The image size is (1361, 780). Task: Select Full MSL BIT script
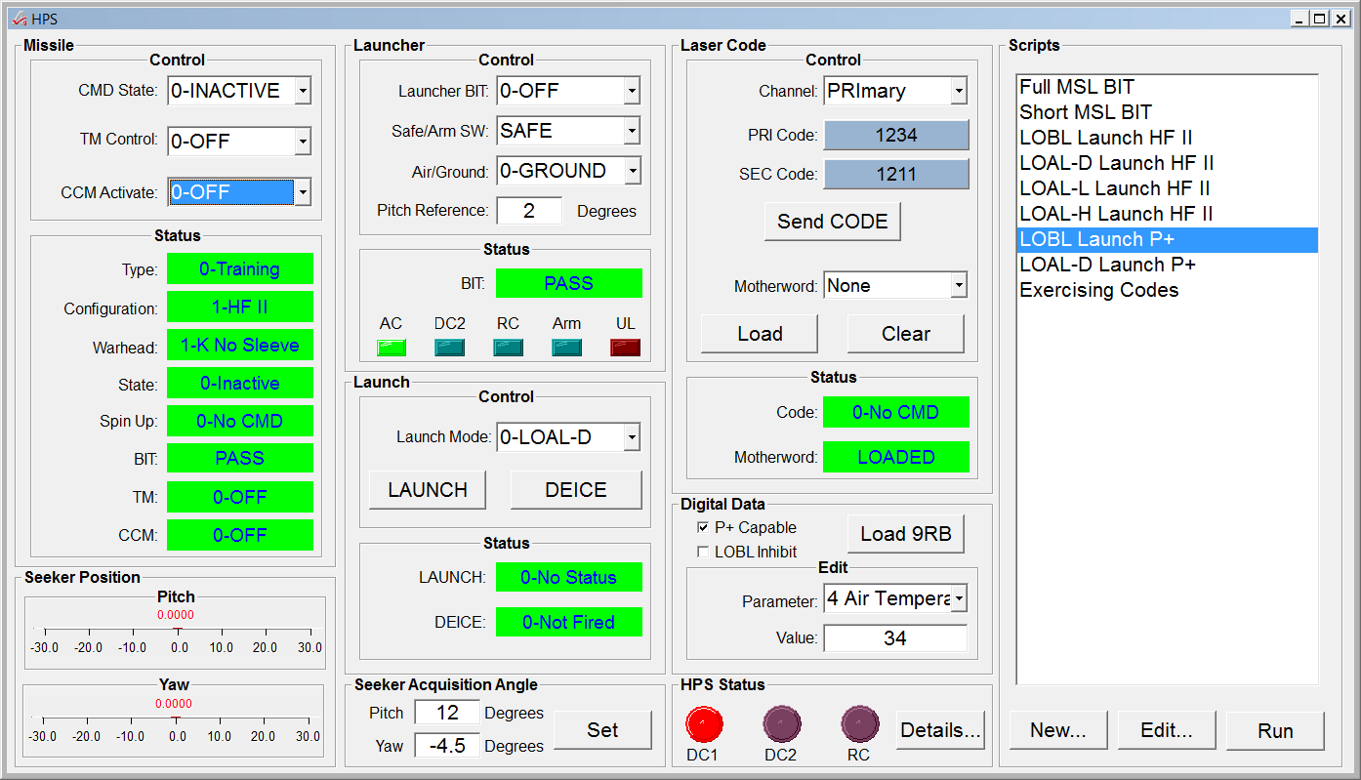1168,87
